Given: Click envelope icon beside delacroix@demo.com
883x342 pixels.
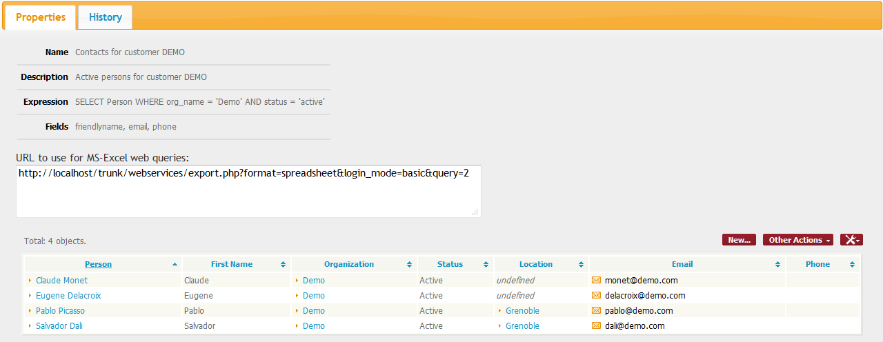Looking at the screenshot, I should (596, 296).
